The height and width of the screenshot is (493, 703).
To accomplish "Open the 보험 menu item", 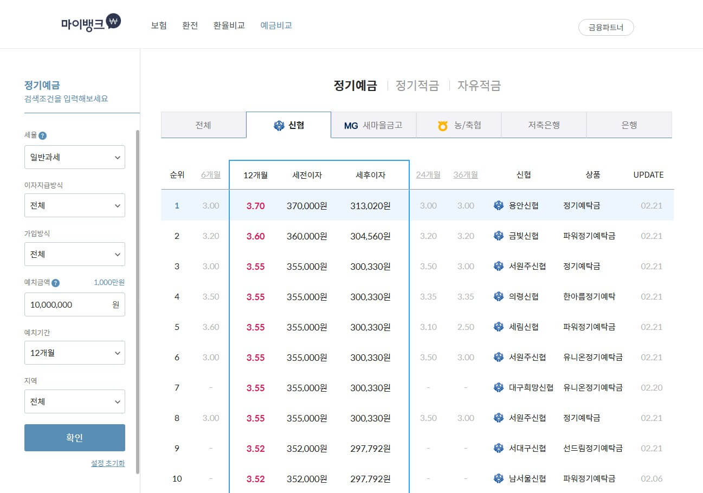I will pyautogui.click(x=158, y=25).
